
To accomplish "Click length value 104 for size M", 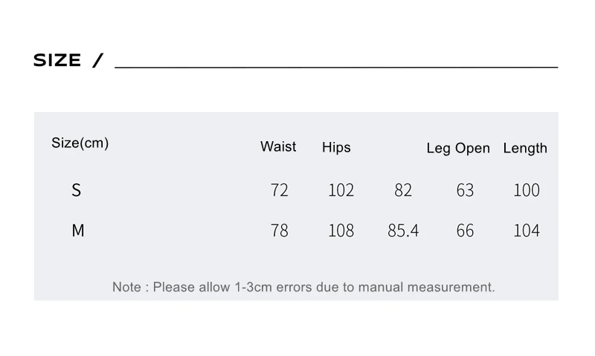I will point(527,230).
